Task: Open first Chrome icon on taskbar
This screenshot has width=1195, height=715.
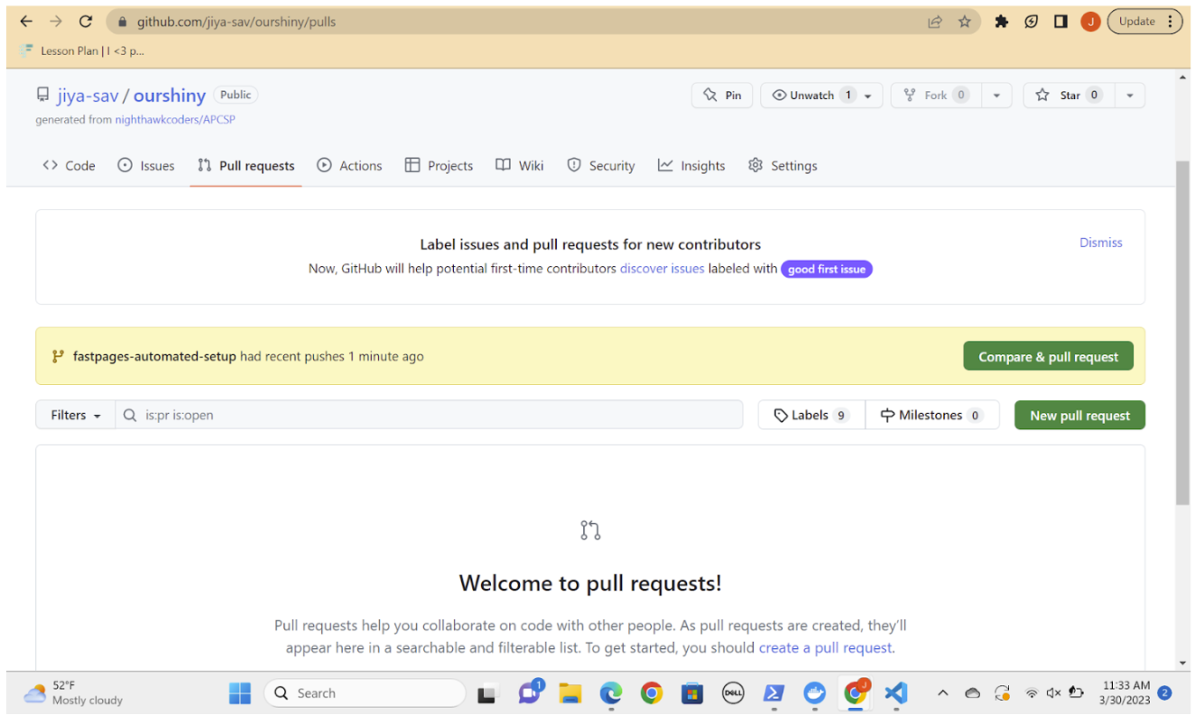Action: pos(652,693)
